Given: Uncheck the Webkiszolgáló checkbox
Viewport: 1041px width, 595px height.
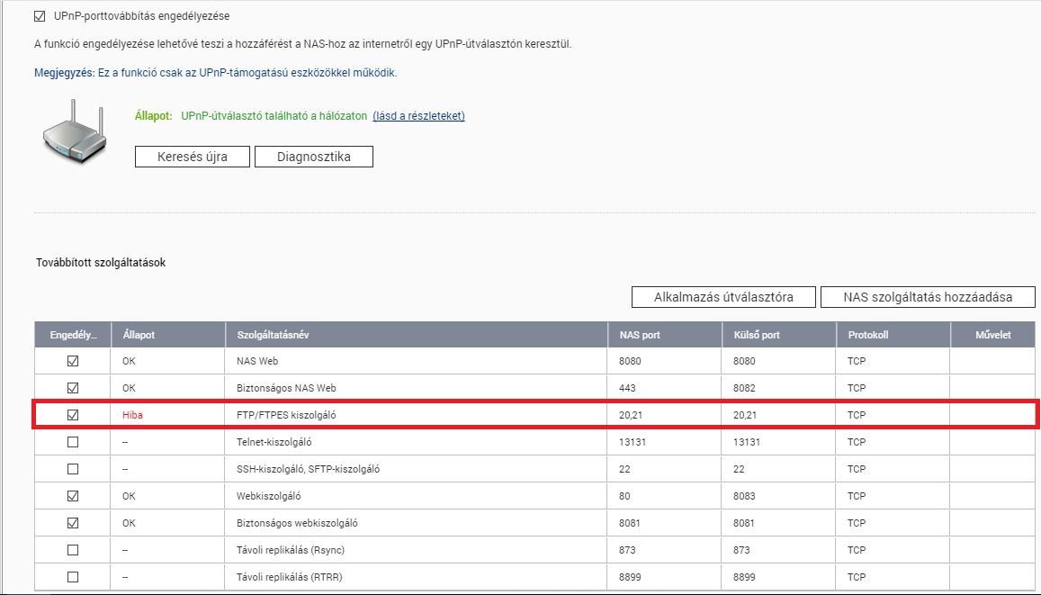Looking at the screenshot, I should tap(73, 496).
